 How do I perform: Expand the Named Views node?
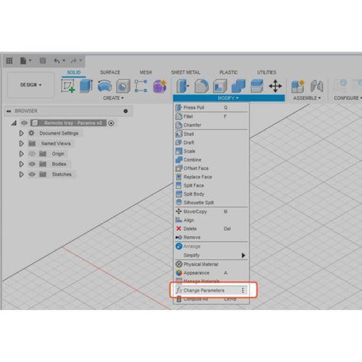tap(21, 143)
